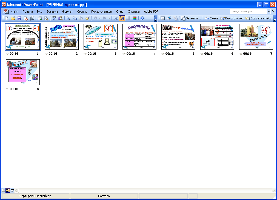The height and width of the screenshot is (200, 277).
Task: Click the Hide Slide icon
Action: click(162, 18)
